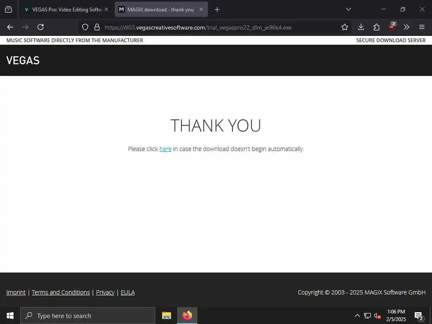The height and width of the screenshot is (324, 432).
Task: Show hidden system tray icons
Action: 357,316
